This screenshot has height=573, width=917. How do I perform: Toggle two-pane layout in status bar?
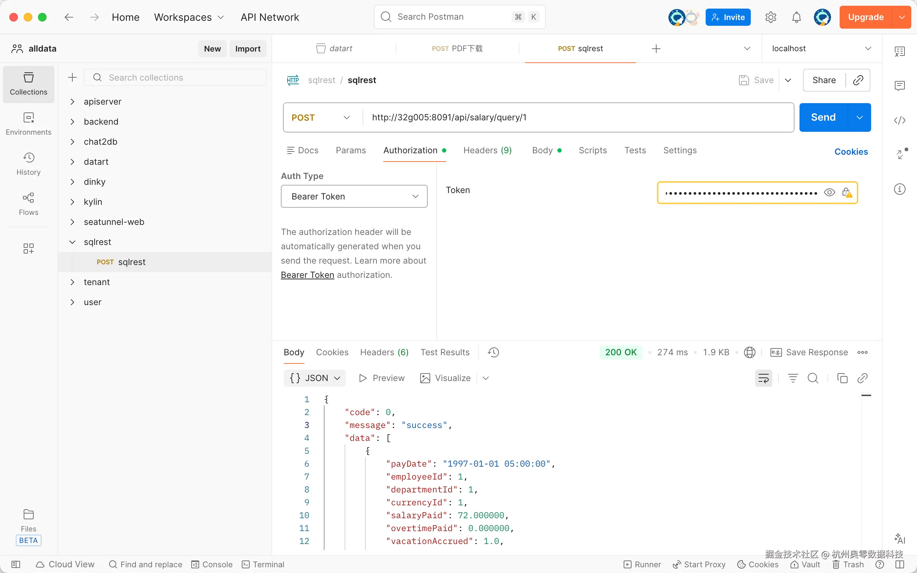[x=900, y=564]
